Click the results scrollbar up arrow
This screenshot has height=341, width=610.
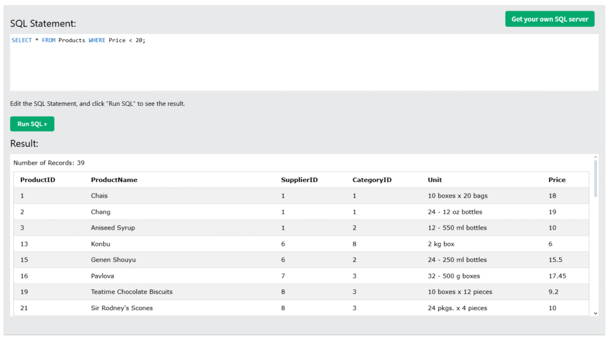(595, 158)
